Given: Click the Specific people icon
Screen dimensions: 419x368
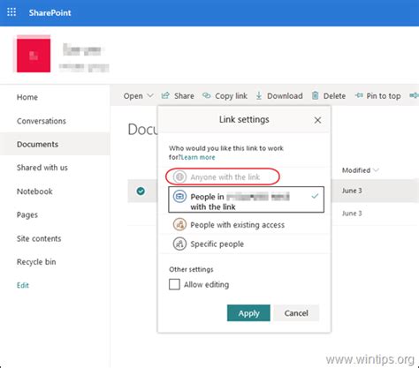Looking at the screenshot, I should [179, 244].
